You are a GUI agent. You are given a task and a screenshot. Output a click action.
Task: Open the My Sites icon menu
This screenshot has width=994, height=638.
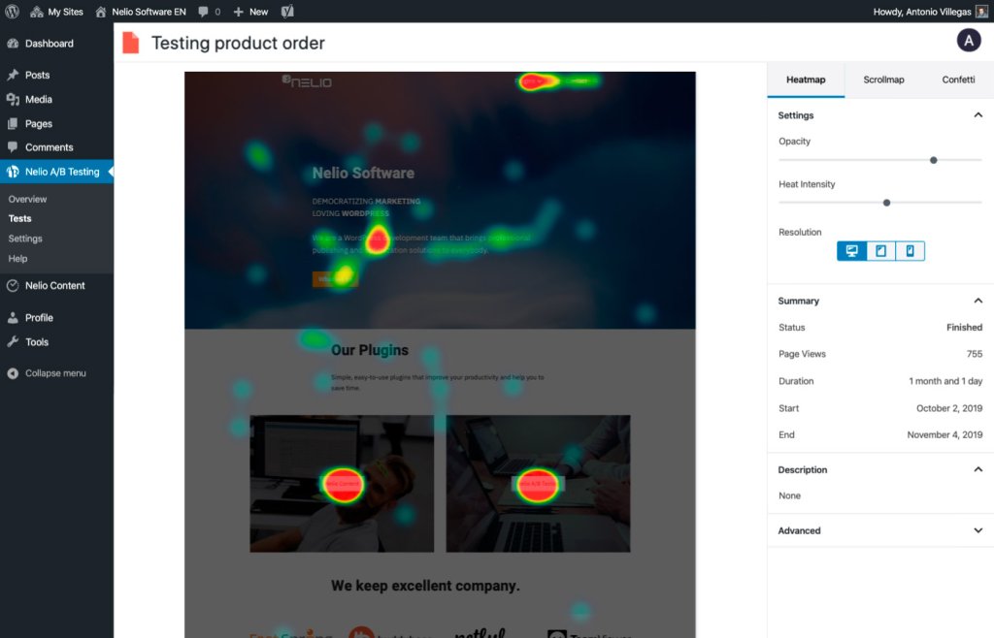tap(37, 12)
